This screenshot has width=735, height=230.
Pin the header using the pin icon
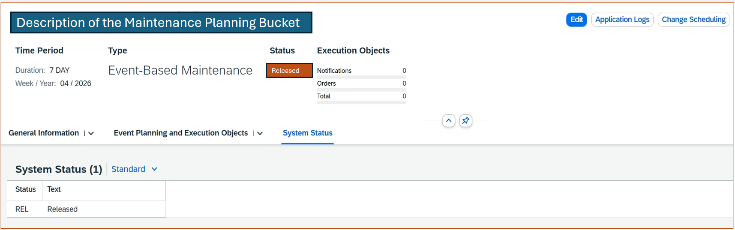(x=465, y=121)
